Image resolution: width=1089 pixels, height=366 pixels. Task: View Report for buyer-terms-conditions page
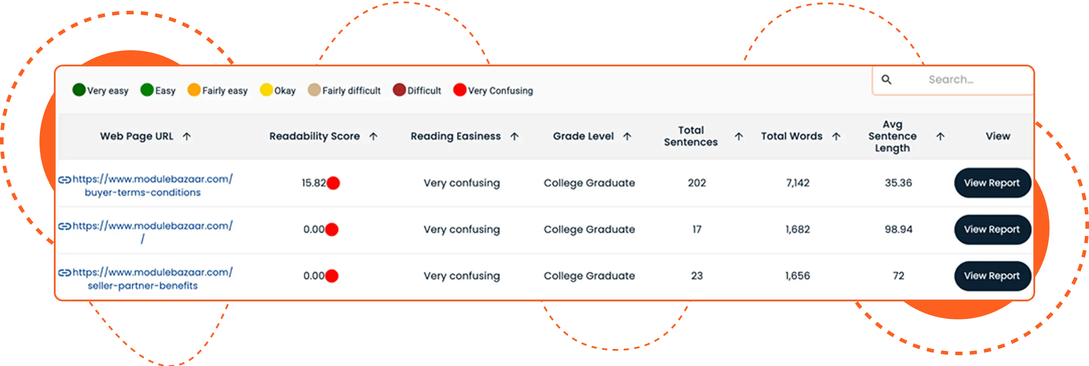(992, 183)
